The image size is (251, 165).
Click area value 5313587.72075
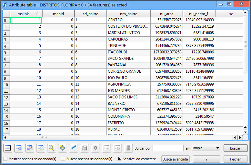pos(167,20)
